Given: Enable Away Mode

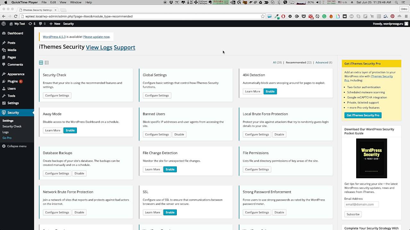Looking at the screenshot, I should tap(70, 130).
